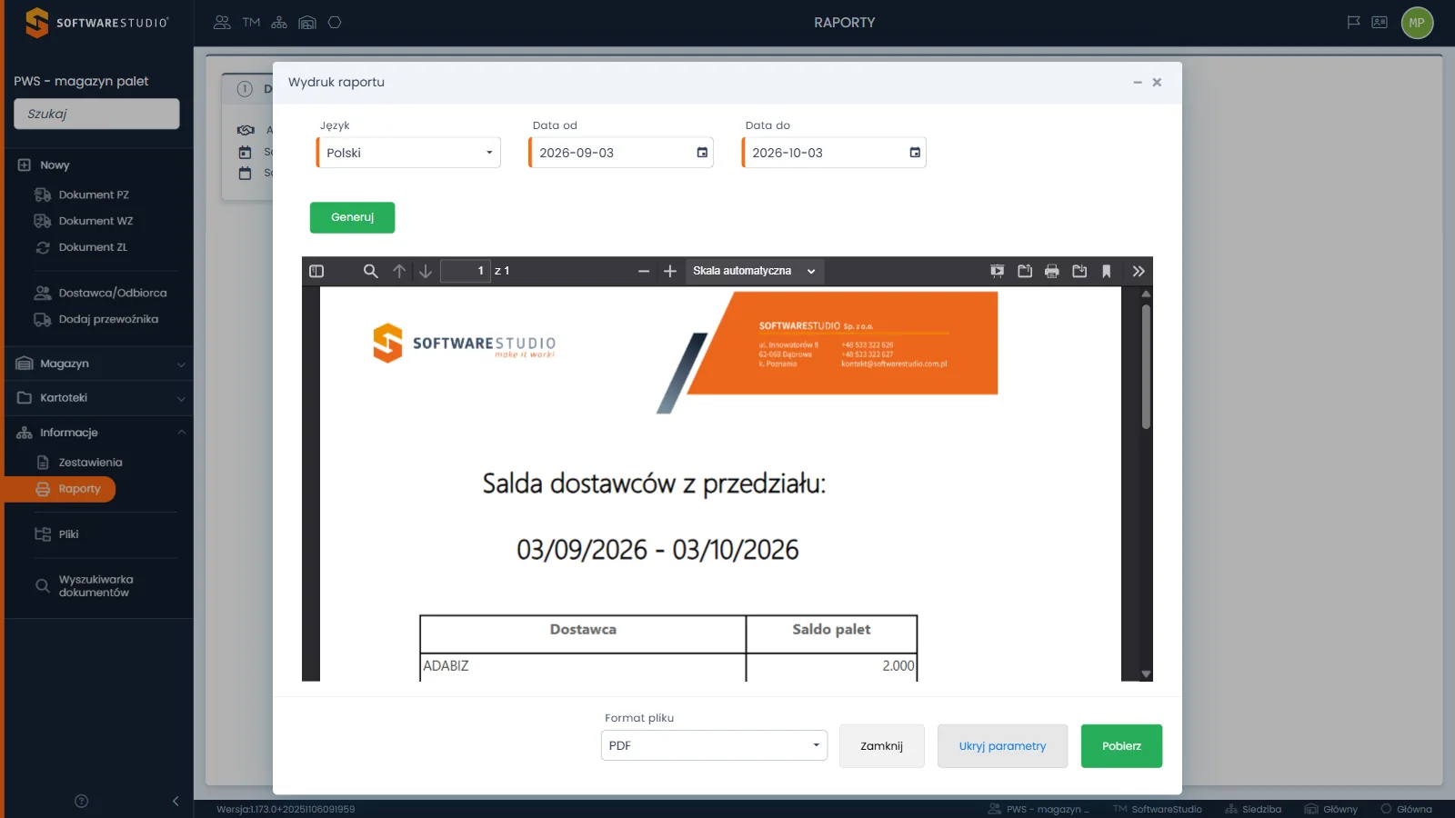Collapse the left sidebar with arrow

(176, 801)
